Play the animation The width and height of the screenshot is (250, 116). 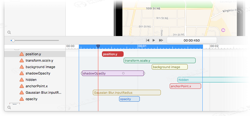154,40
